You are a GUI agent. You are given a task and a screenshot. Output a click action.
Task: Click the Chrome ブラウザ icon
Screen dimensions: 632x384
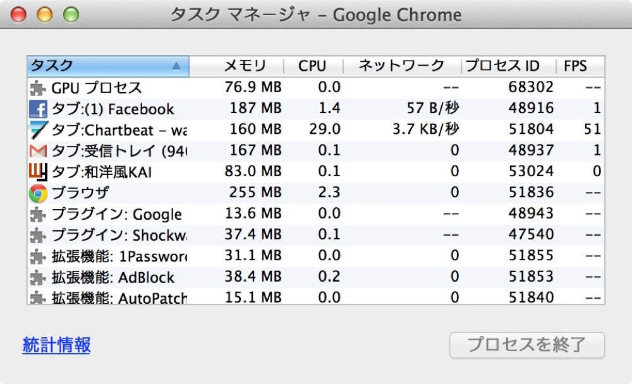coord(39,193)
